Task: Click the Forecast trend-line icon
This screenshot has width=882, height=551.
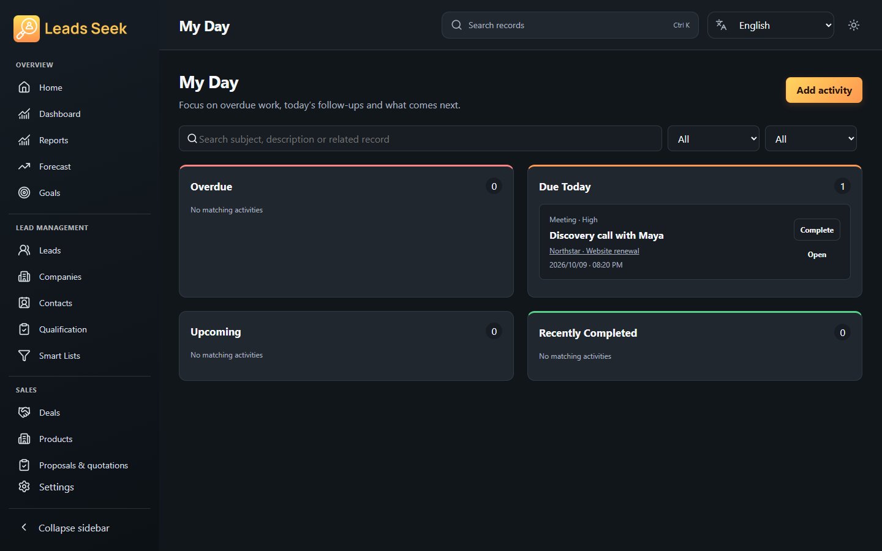Action: (24, 167)
